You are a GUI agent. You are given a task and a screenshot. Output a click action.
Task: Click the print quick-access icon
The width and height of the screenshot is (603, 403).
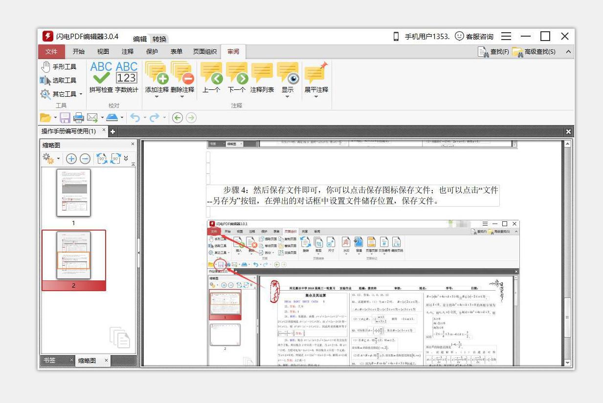(x=78, y=118)
